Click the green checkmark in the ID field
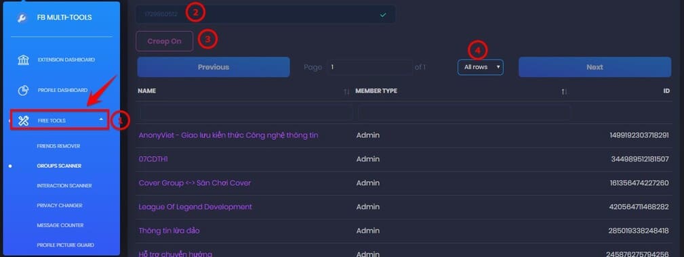This screenshot has width=684, height=257. coord(383,15)
